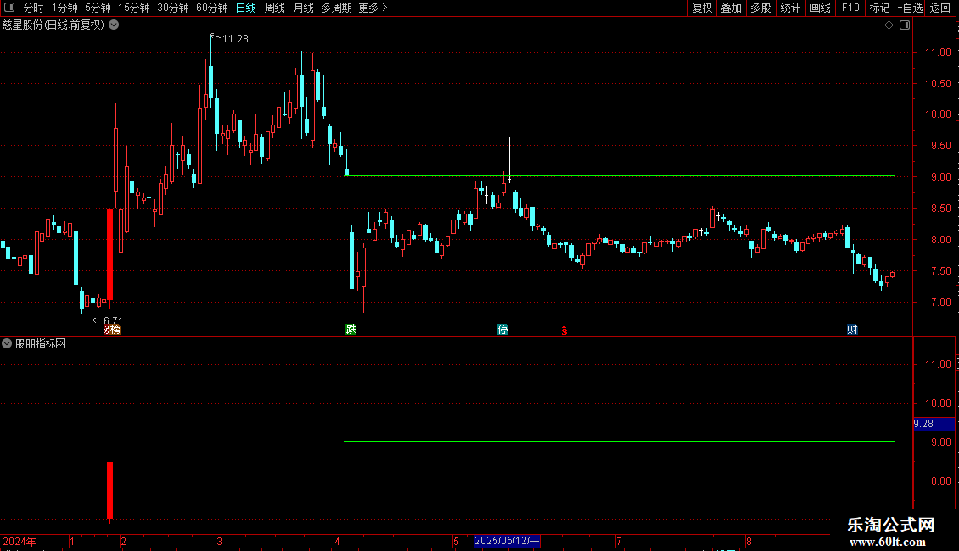
Task: Open the F10 company info
Action: click(x=850, y=8)
